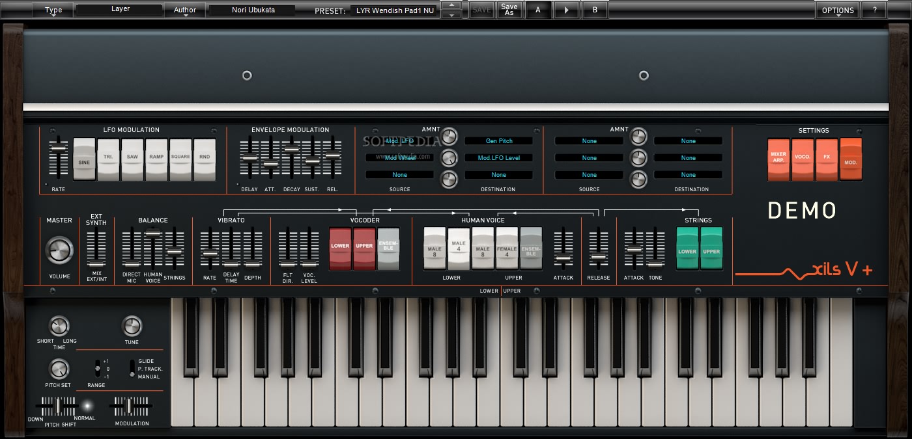Click the Nori Ubukata author field

pyautogui.click(x=253, y=10)
